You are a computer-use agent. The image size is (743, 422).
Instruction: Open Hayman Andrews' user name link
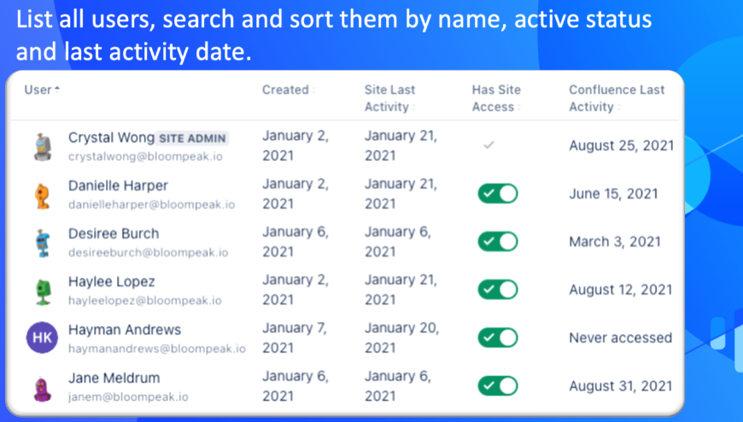point(124,330)
